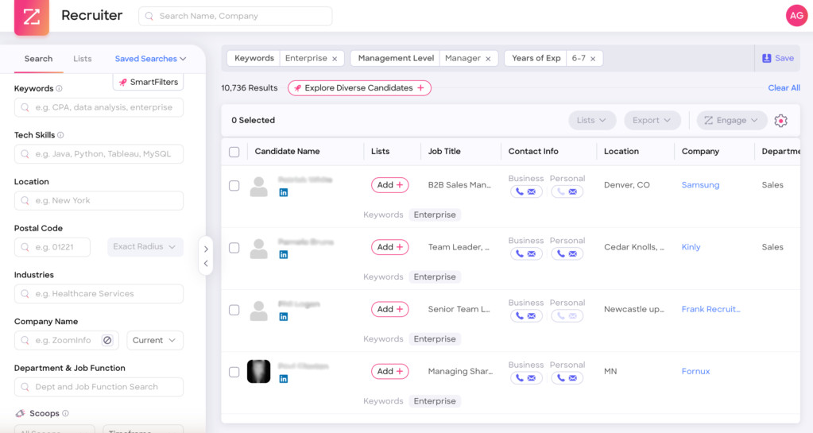Click the Location filter input field
The height and width of the screenshot is (433, 813).
coord(99,201)
